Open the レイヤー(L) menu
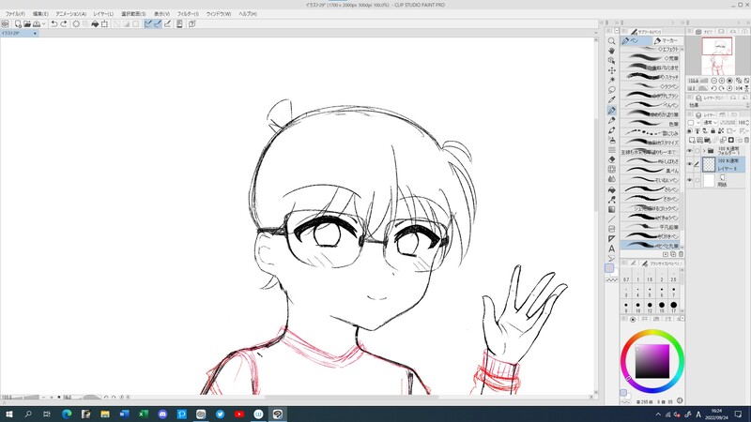The width and height of the screenshot is (751, 422). [103, 14]
